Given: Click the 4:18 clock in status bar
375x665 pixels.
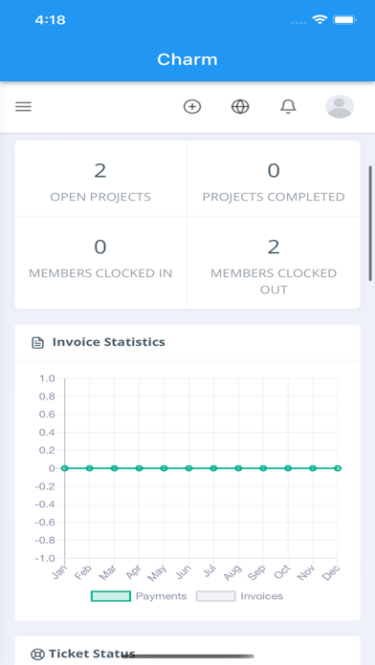Looking at the screenshot, I should [50, 20].
